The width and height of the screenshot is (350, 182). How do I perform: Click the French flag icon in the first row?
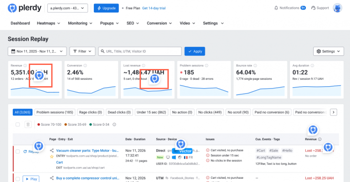coord(186,157)
